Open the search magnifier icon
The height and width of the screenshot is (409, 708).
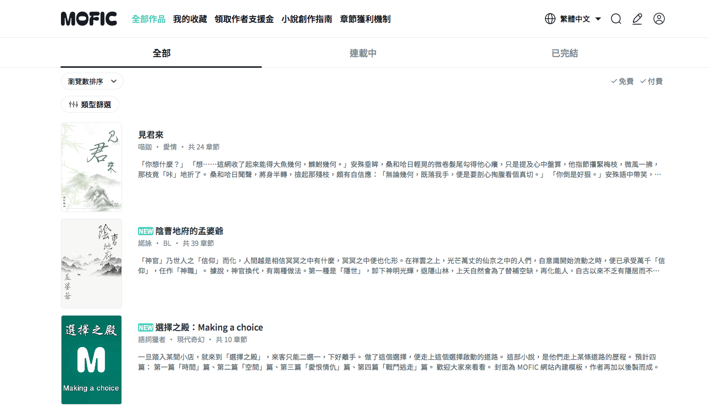616,19
